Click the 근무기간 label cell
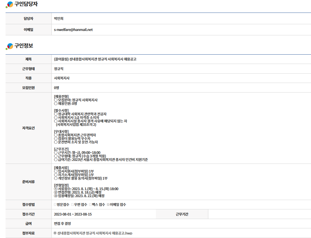 [x=182, y=214]
